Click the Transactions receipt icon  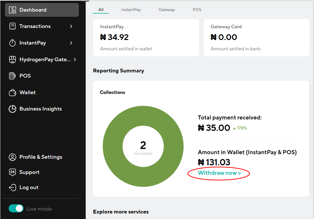[x=12, y=26]
